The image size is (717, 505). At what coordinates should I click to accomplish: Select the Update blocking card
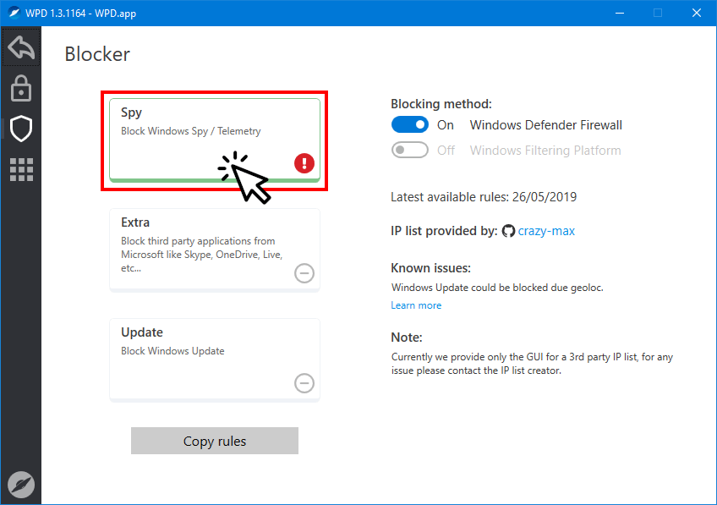(x=215, y=360)
